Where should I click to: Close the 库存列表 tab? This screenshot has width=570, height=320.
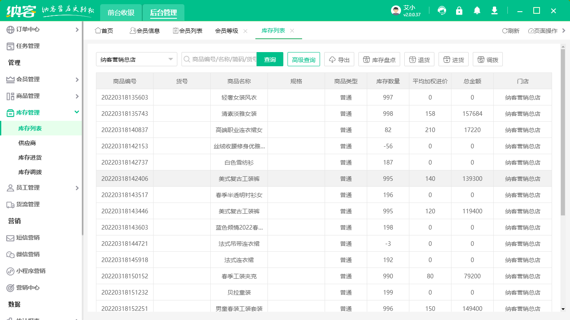(x=292, y=31)
